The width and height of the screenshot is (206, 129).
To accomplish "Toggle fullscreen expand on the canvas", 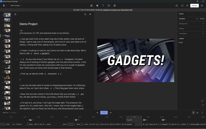I will pos(202,101).
